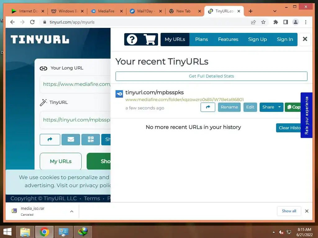Viewport: 318px width, 238px height.
Task: Click the share arrow button under the TinyURL field
Action: pos(50,139)
